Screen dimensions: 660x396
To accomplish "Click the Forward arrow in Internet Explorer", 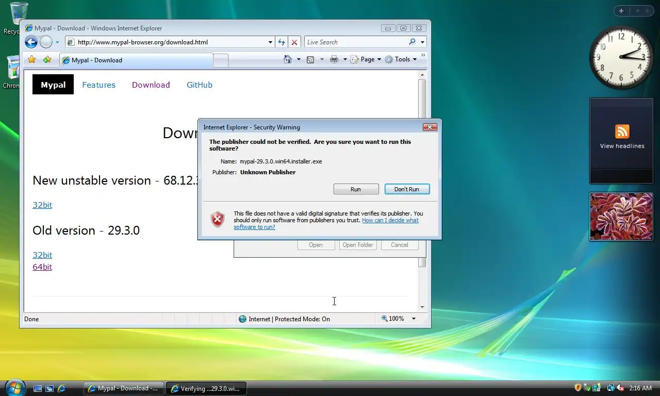I will [x=46, y=42].
